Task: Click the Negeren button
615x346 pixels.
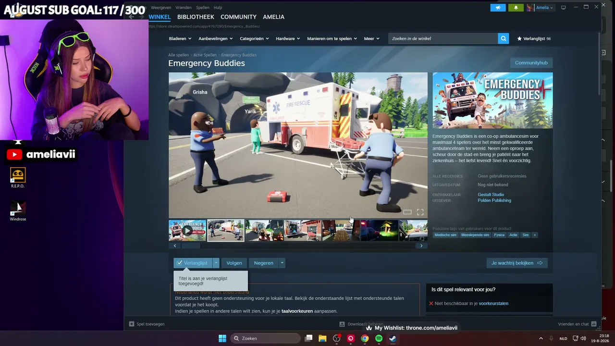Action: [x=263, y=263]
